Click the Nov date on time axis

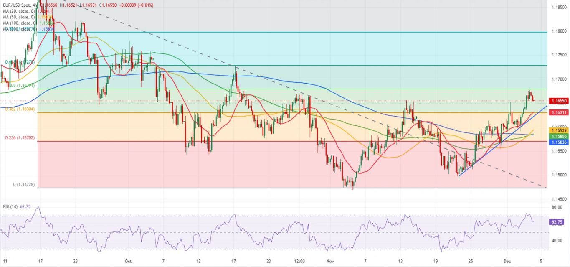pos(330,261)
